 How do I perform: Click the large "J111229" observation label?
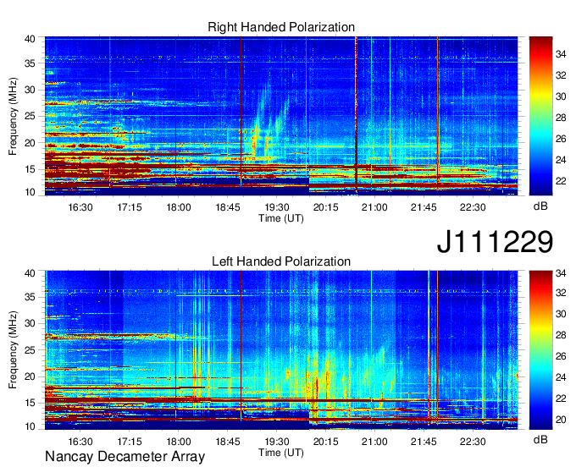[495, 241]
